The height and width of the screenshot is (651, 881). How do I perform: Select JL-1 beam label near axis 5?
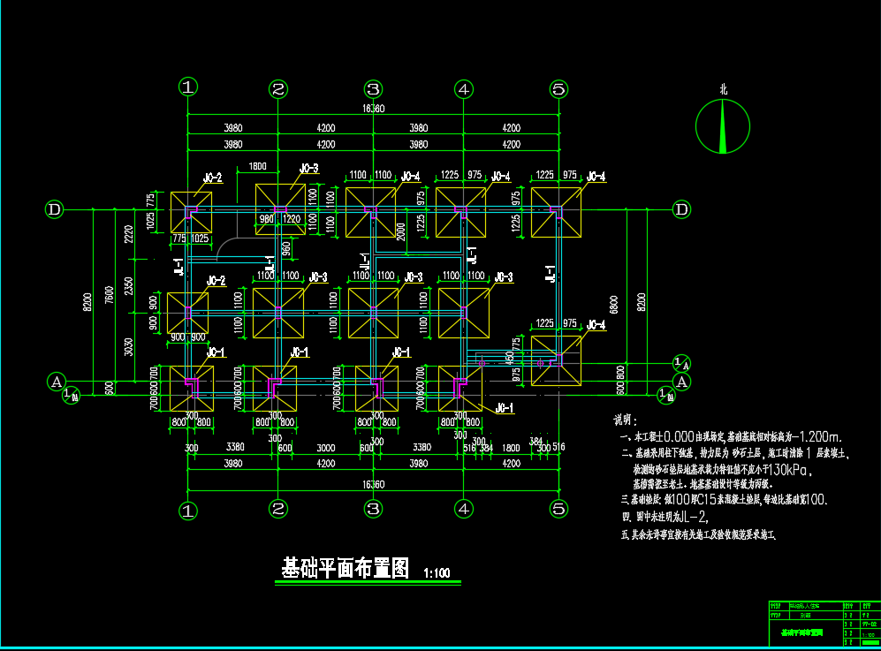point(551,274)
